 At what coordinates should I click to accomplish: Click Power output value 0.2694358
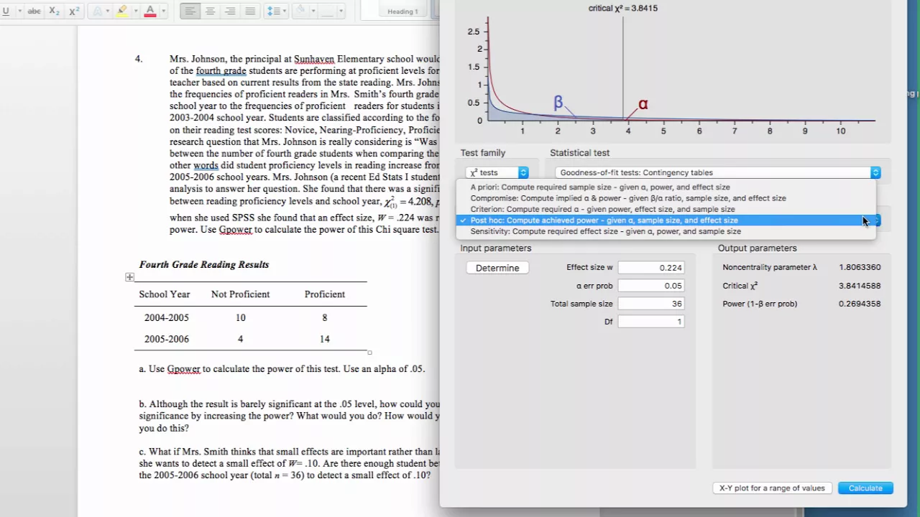coord(860,304)
